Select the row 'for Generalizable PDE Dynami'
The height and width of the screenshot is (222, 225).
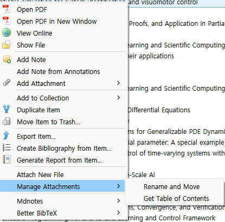pyautogui.click(x=177, y=132)
